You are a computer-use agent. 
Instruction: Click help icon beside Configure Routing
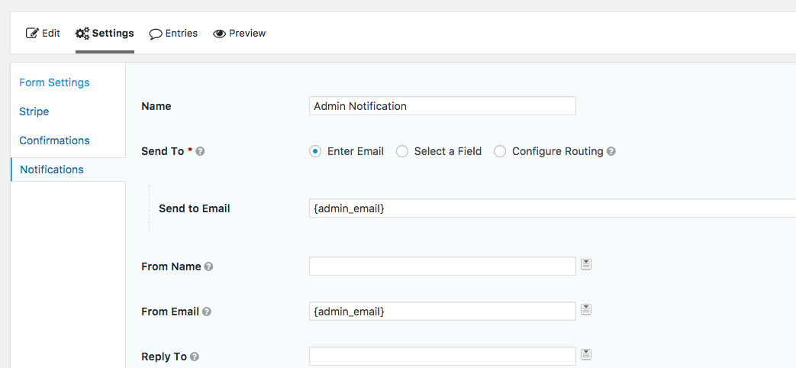pyautogui.click(x=611, y=152)
